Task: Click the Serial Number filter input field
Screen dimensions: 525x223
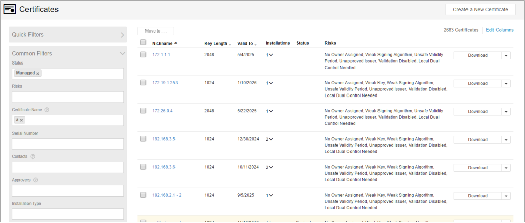Action: coord(68,144)
